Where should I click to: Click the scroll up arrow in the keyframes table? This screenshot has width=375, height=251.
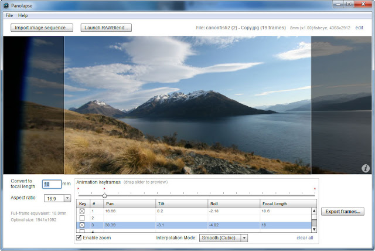pyautogui.click(x=314, y=211)
